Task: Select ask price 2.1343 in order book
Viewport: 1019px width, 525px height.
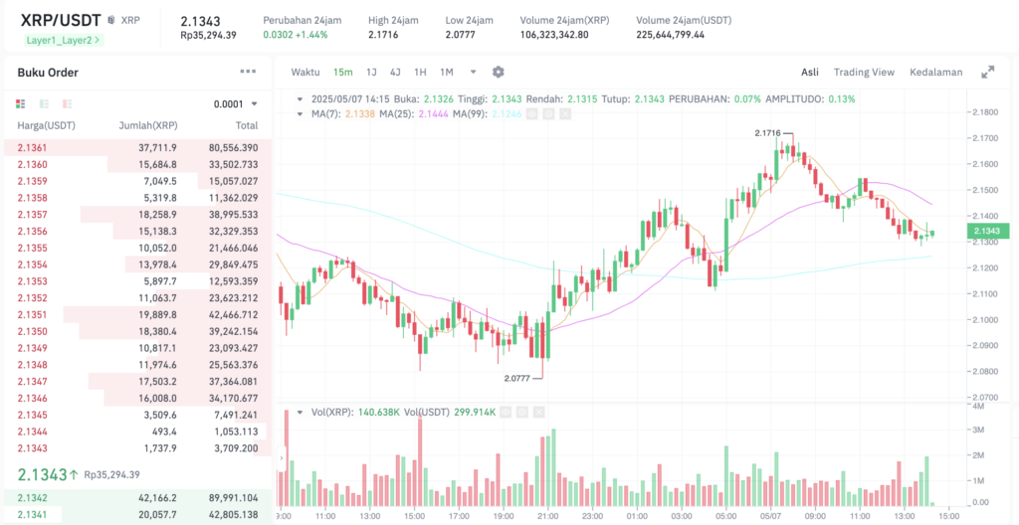Action: tap(32, 447)
